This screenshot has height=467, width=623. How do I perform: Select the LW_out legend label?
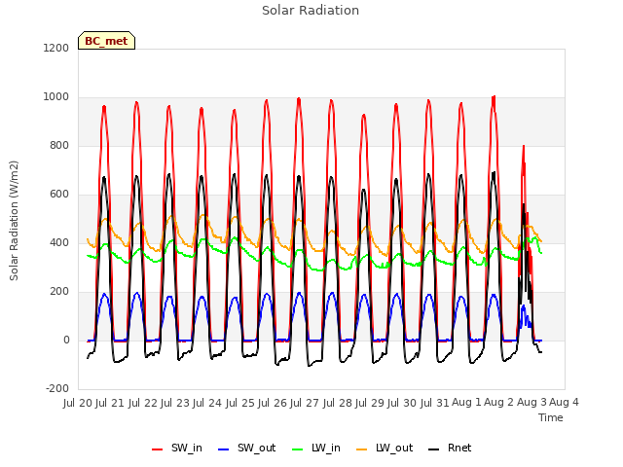[x=394, y=448]
